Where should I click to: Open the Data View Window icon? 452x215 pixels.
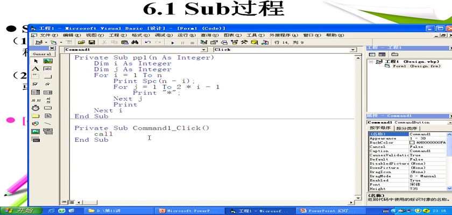[254, 42]
